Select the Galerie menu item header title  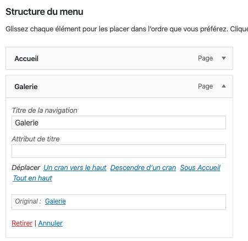[26, 86]
